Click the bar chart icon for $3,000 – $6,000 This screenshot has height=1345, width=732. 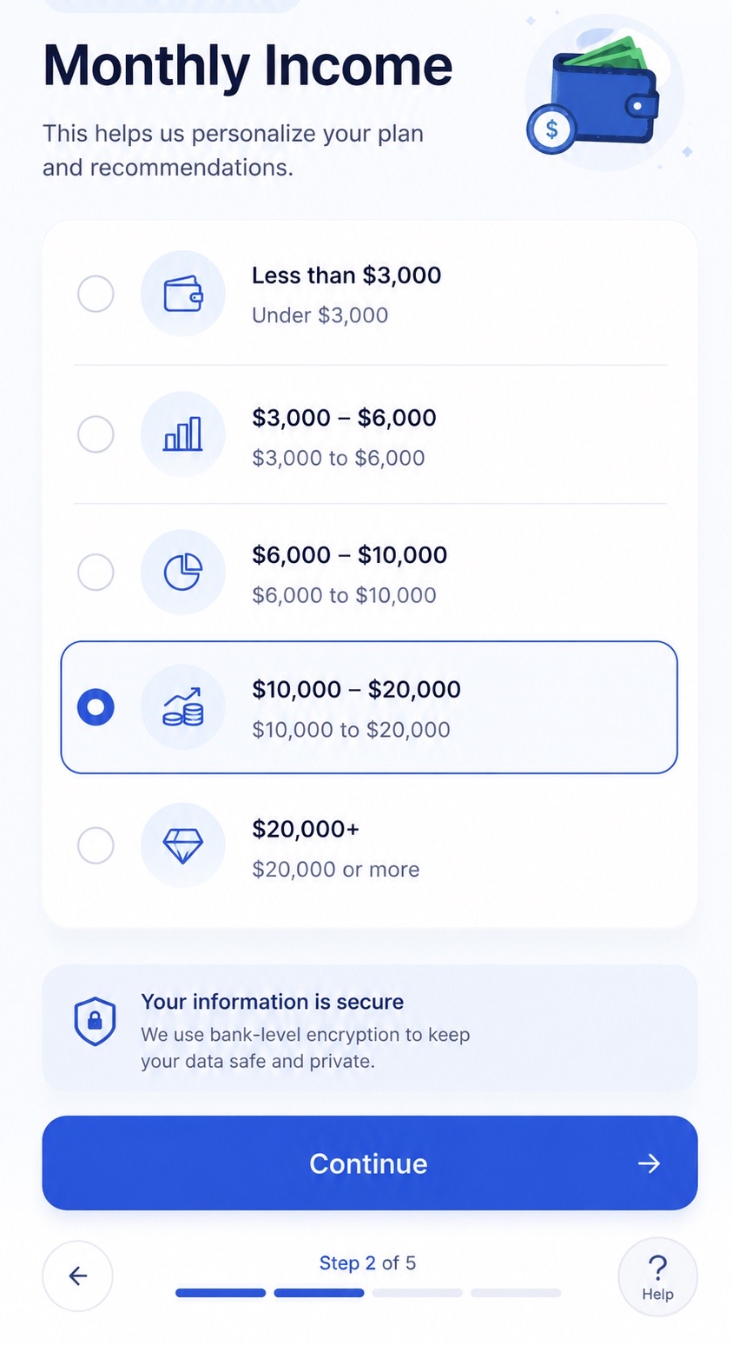click(183, 434)
